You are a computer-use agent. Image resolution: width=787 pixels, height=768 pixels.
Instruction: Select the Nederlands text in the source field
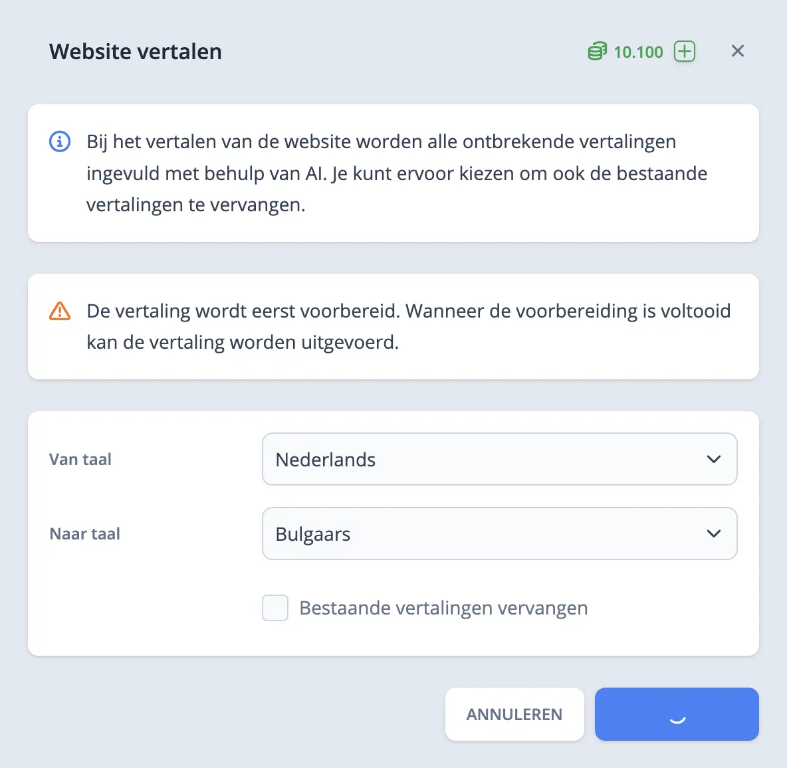pyautogui.click(x=325, y=459)
